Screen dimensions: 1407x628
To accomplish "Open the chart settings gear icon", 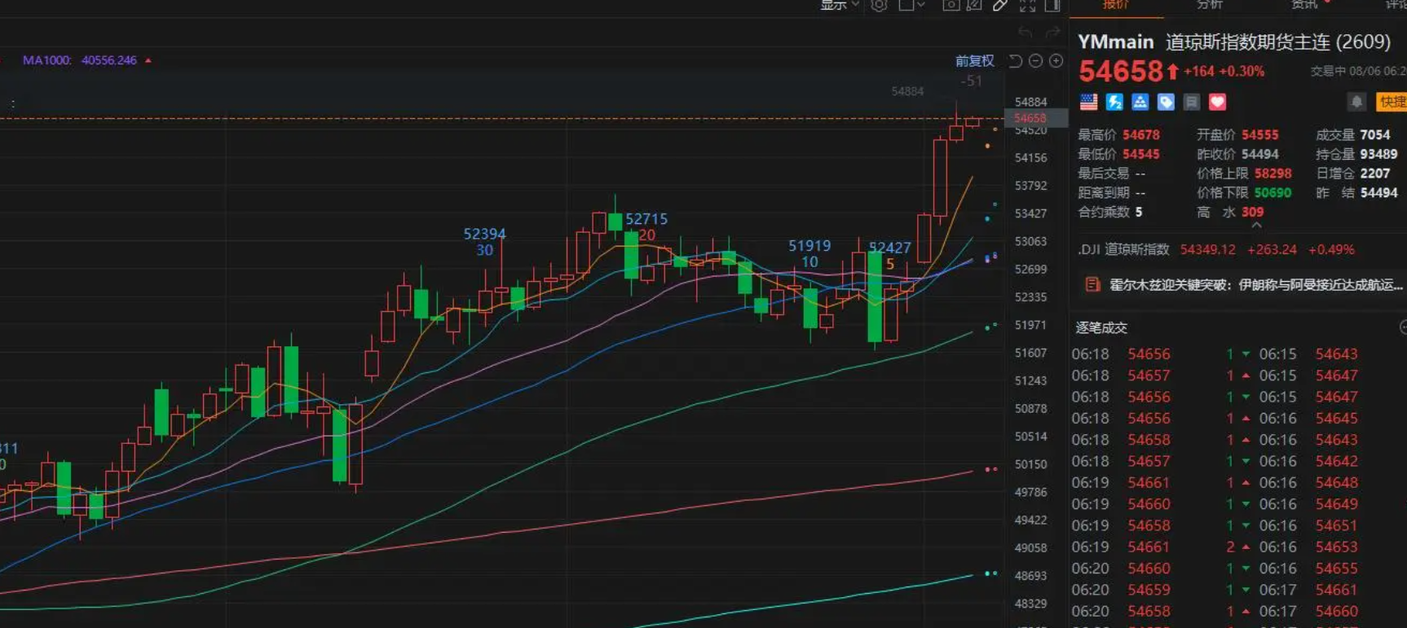I will (879, 5).
